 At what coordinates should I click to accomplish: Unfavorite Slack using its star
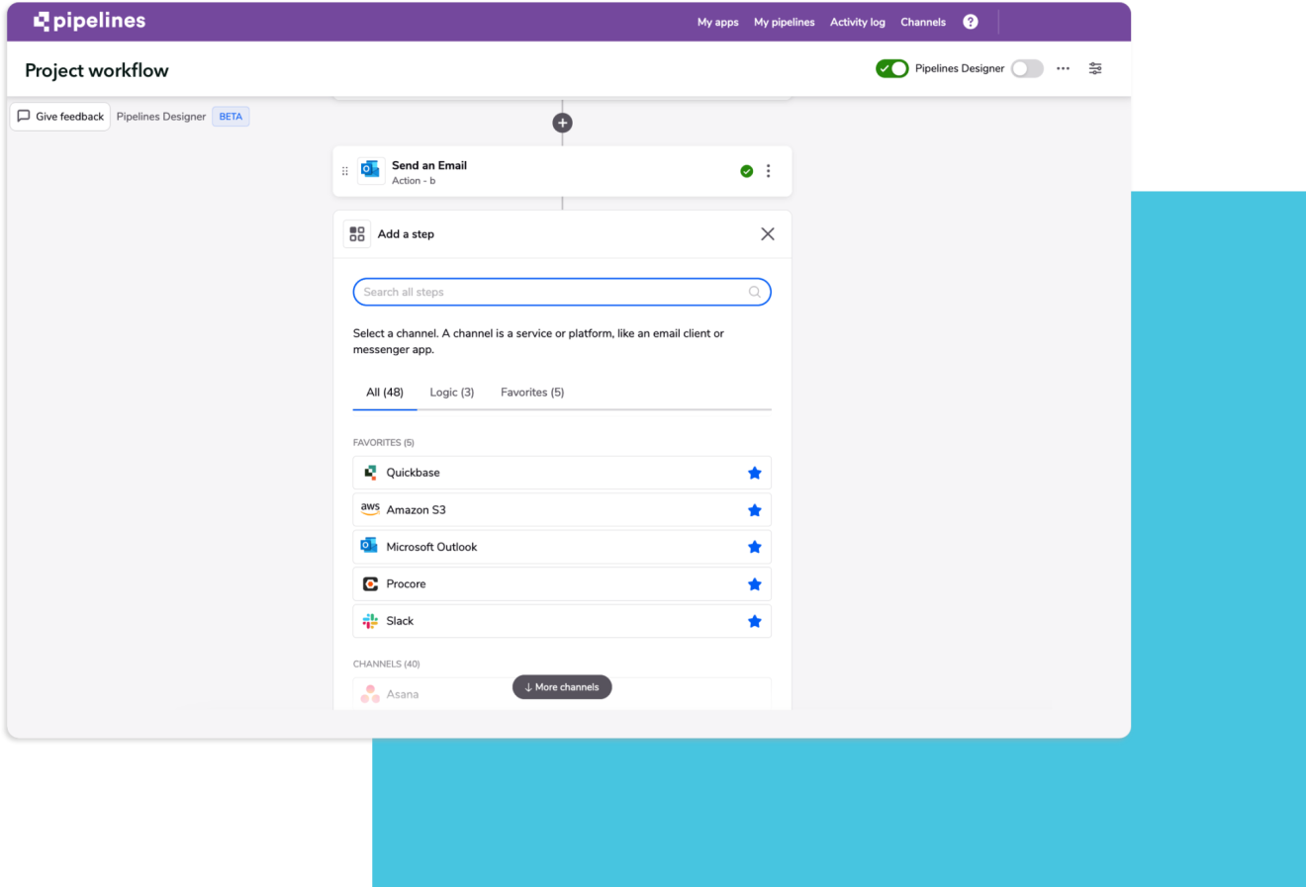click(755, 621)
